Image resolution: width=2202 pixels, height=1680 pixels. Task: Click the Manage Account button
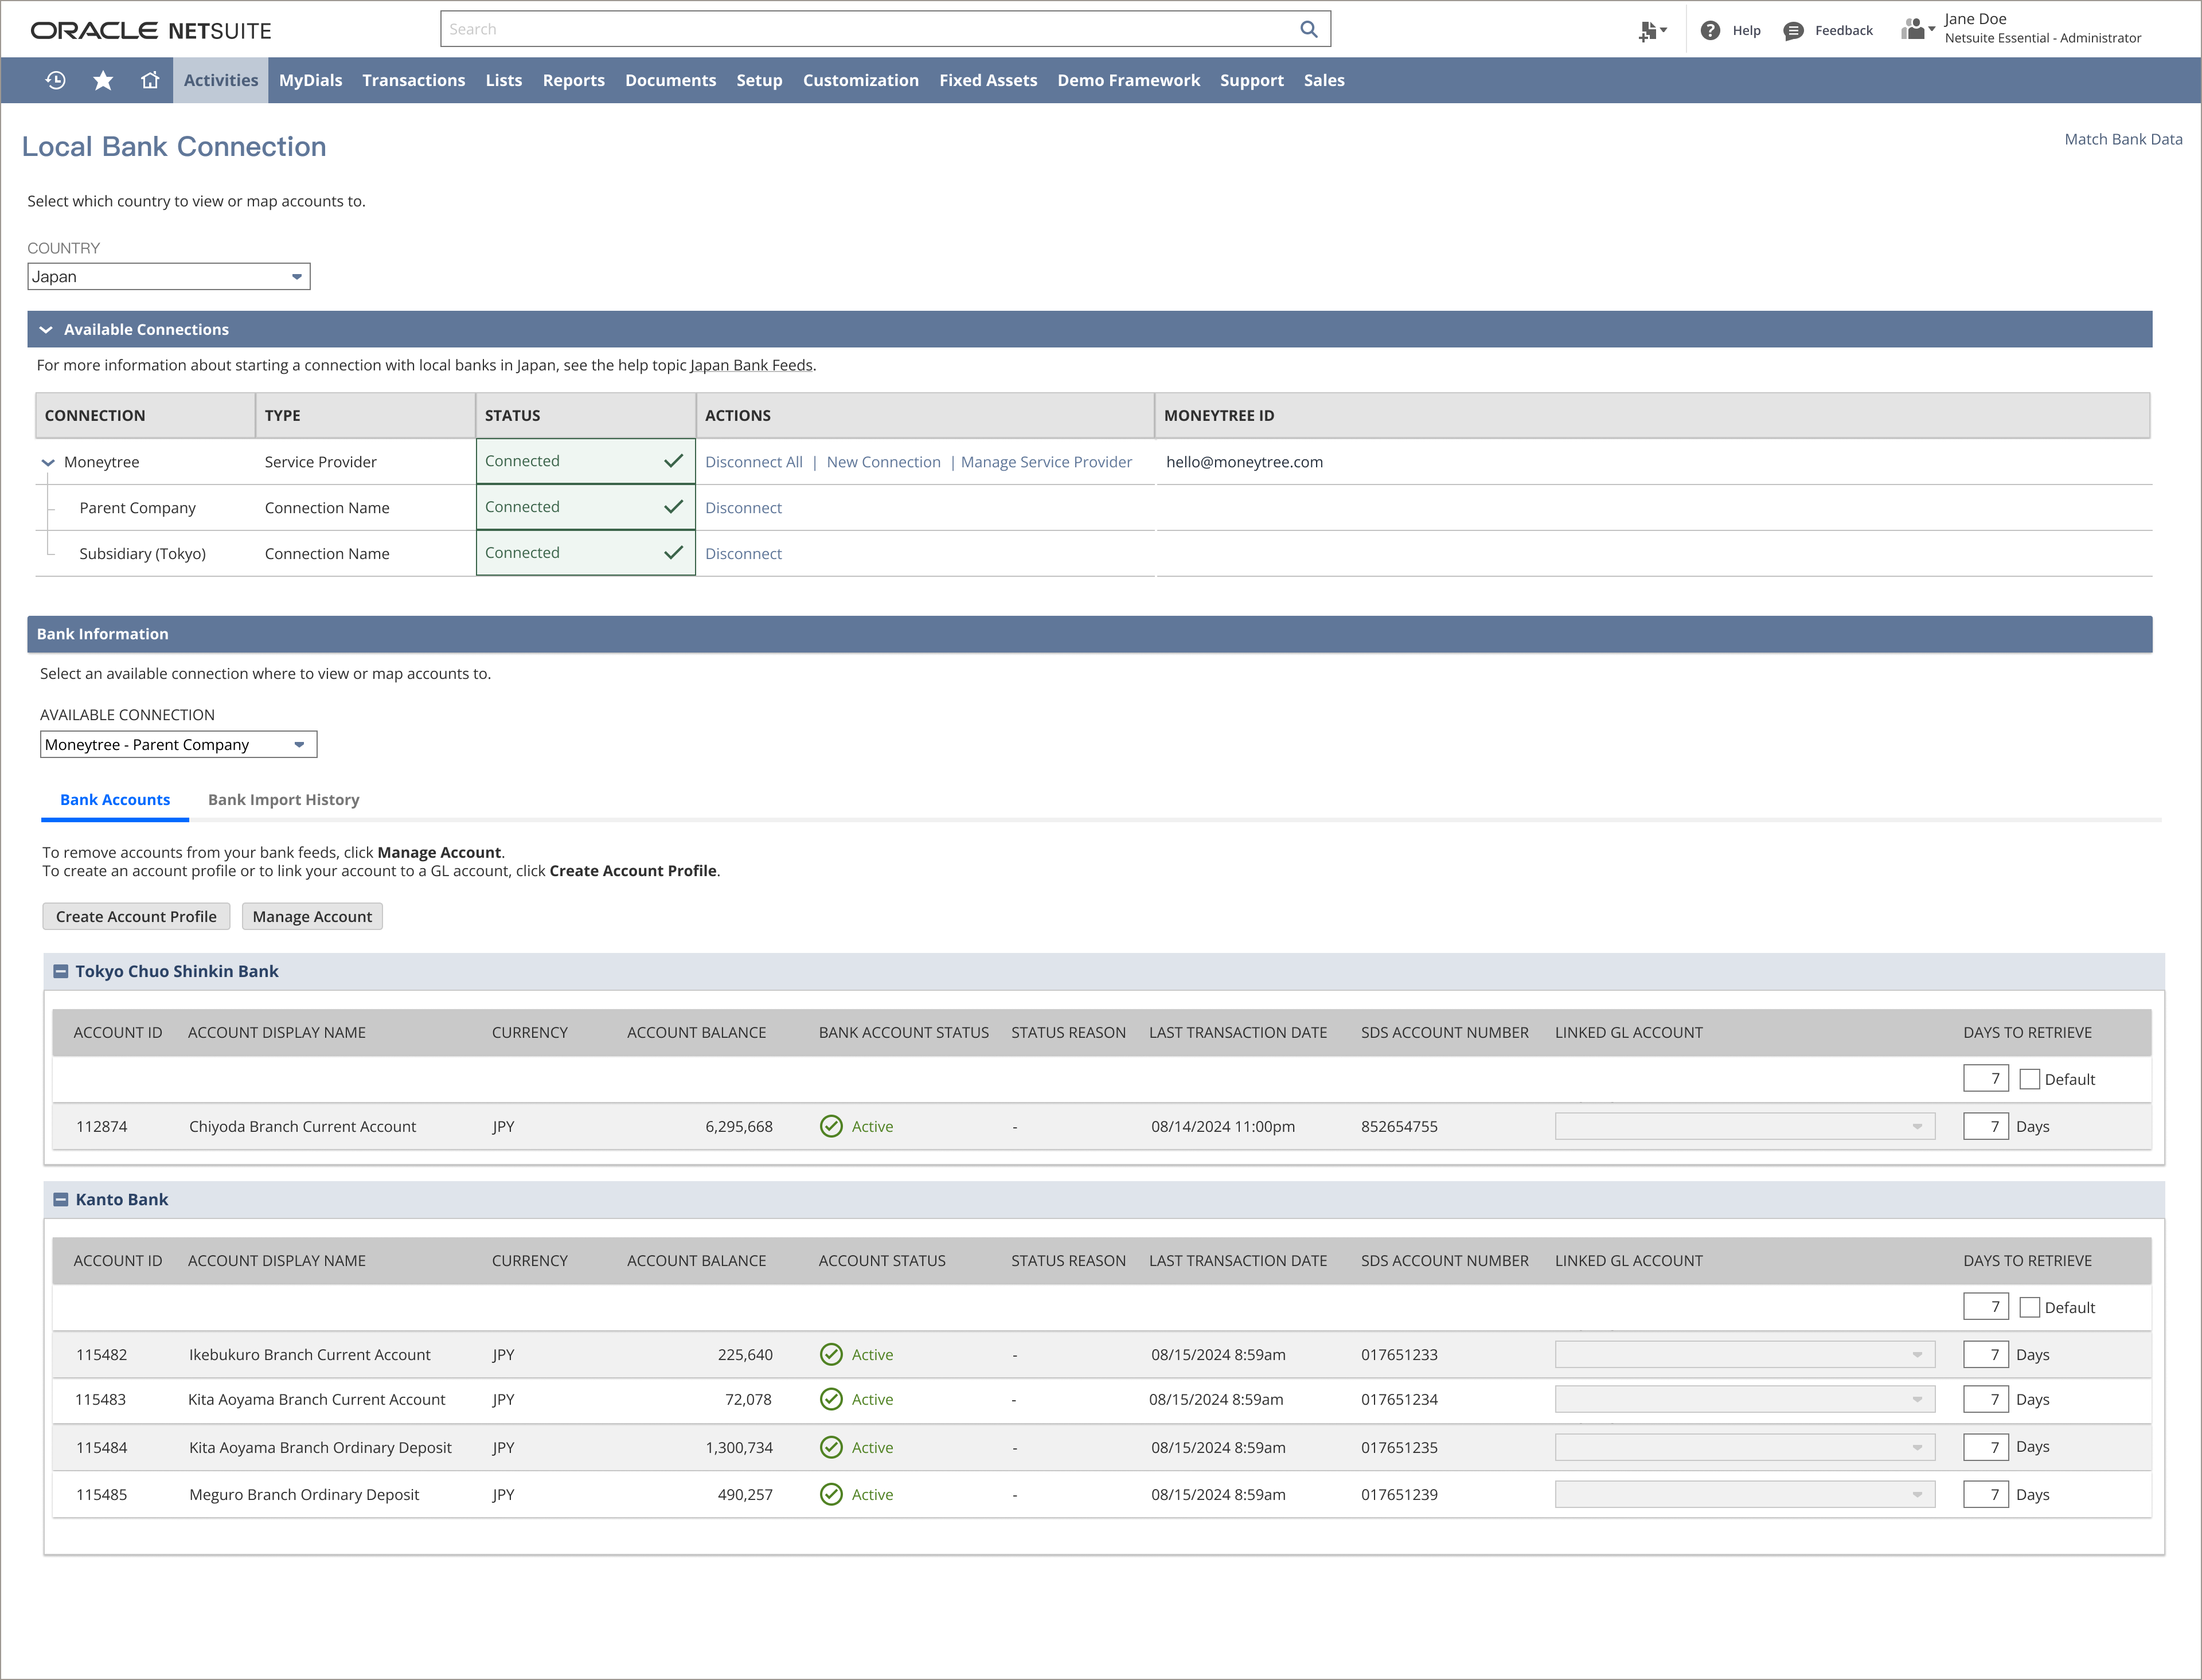312,916
